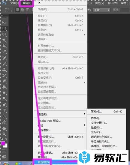The height and width of the screenshot is (165, 130).
Task: Click the Photoshop Ps logo
Action: [x=4, y=3]
